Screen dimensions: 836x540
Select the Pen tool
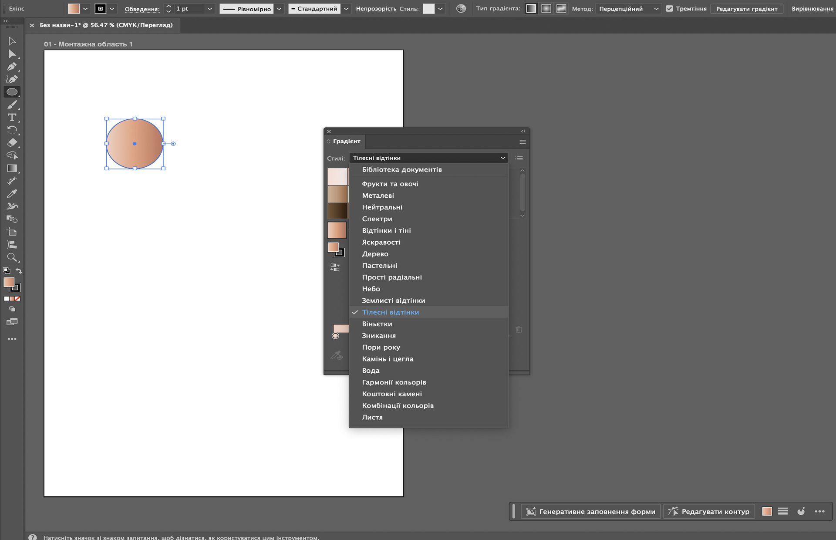pyautogui.click(x=12, y=67)
